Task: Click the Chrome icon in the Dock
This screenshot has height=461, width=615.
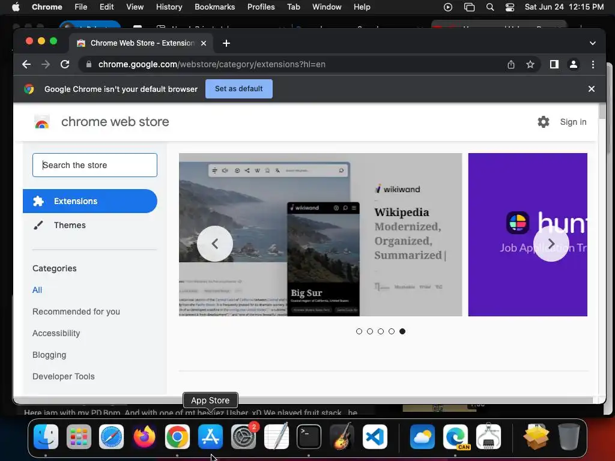Action: [177, 436]
